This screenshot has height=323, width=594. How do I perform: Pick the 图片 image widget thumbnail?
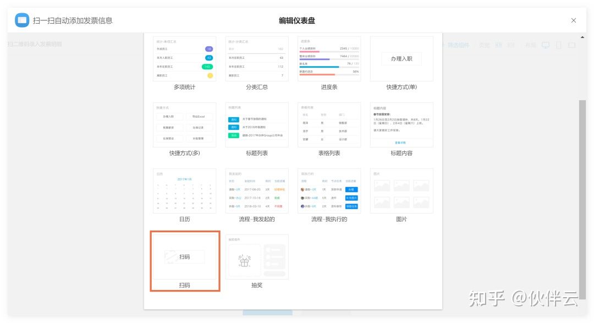[x=402, y=191]
